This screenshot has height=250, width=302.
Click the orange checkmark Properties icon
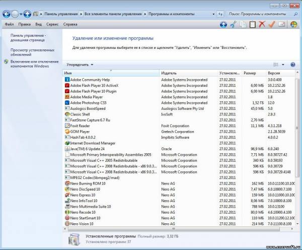point(272,25)
